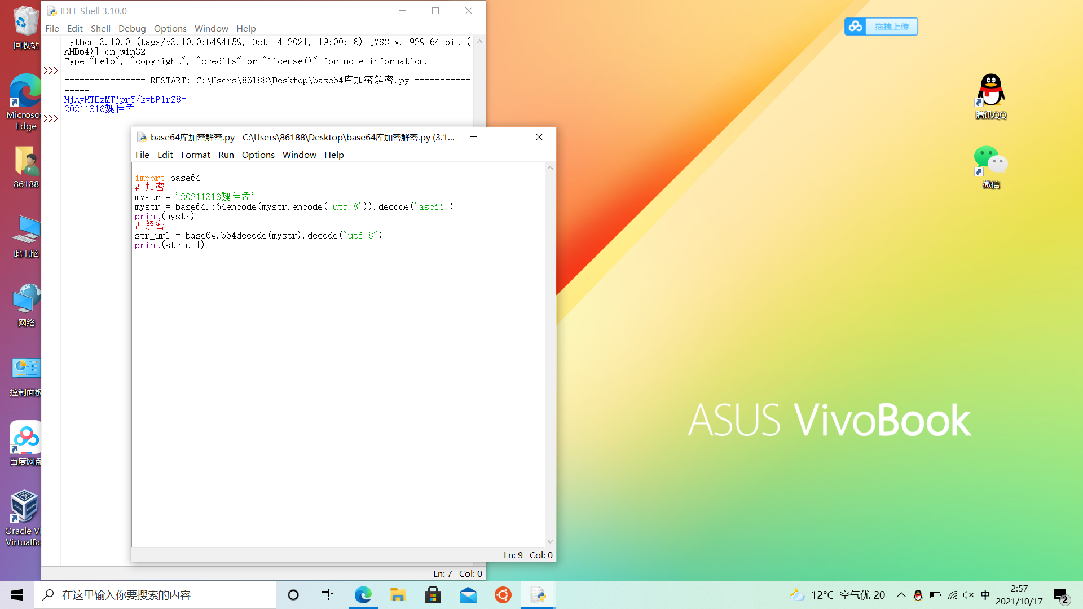
Task: Open Mail app from taskbar
Action: coord(468,595)
